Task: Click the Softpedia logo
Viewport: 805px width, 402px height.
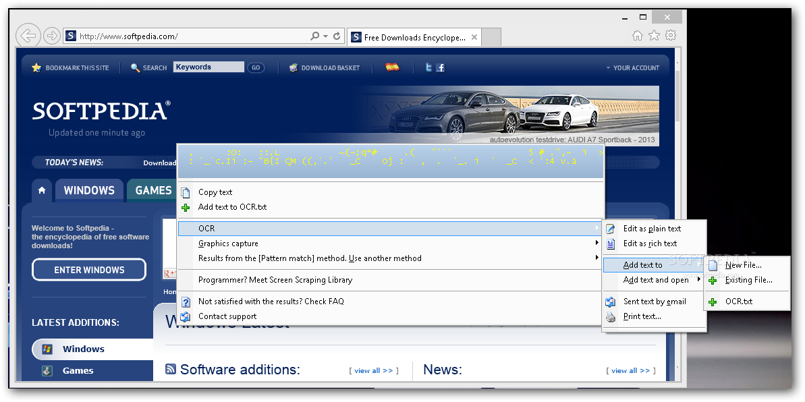Action: click(102, 111)
